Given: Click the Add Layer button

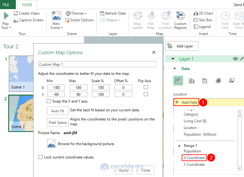Looking at the screenshot, I should point(182,46).
